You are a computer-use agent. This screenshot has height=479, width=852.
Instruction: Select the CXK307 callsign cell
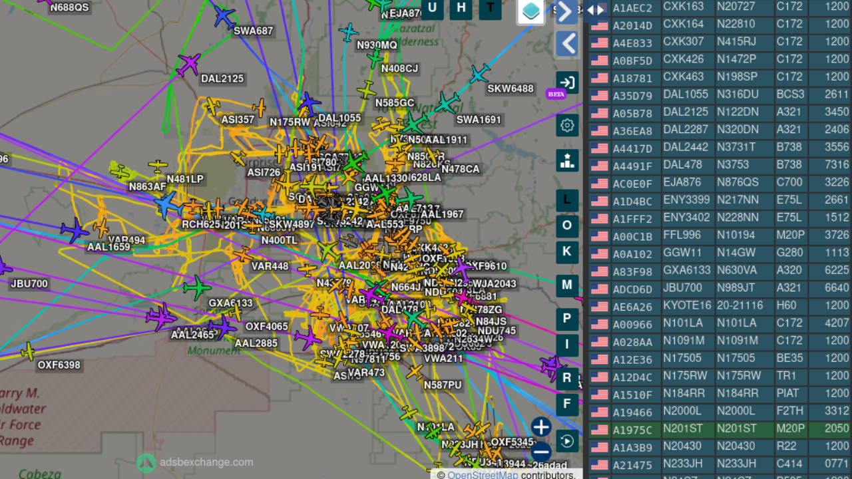[688, 42]
